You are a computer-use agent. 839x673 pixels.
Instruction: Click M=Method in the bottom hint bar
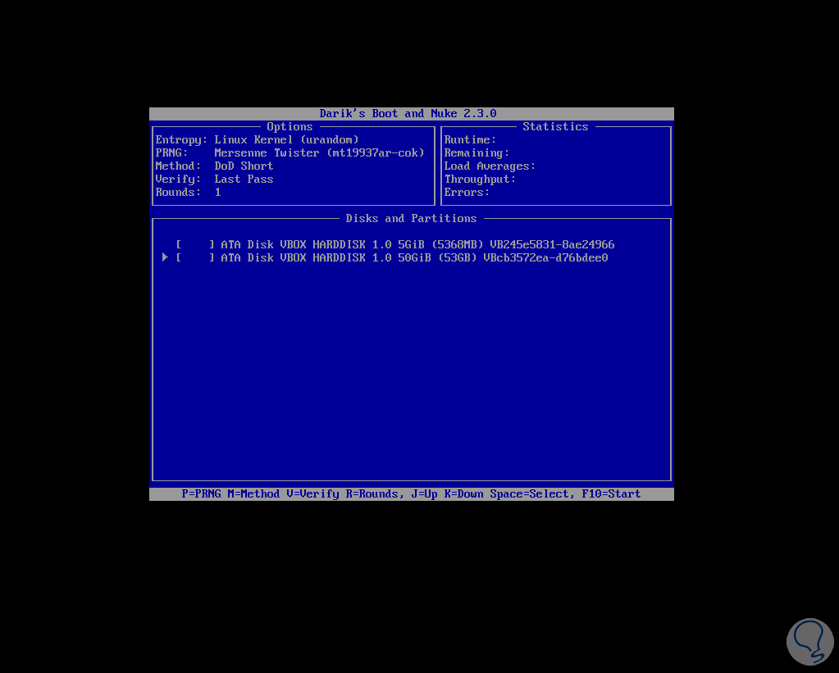click(x=253, y=493)
